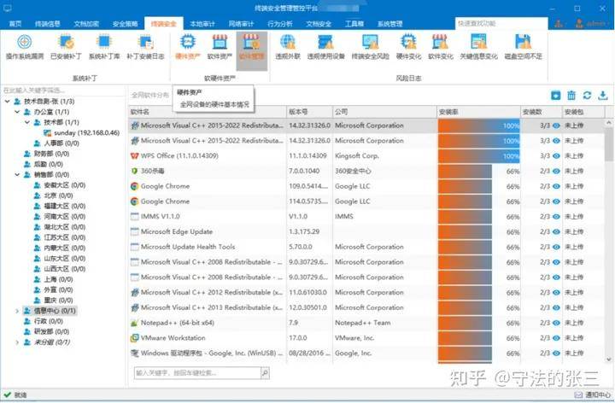The height and width of the screenshot is (403, 615).
Task: Open the 磁盘空间不足 risk log icon
Action: (524, 47)
